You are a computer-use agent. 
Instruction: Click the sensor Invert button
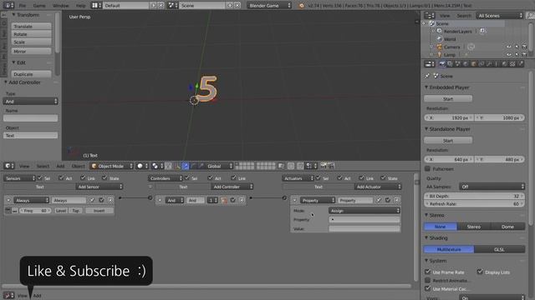(99, 211)
